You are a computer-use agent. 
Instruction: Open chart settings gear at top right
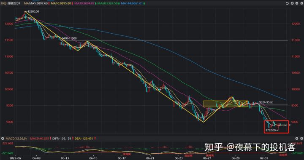pos(301,3)
